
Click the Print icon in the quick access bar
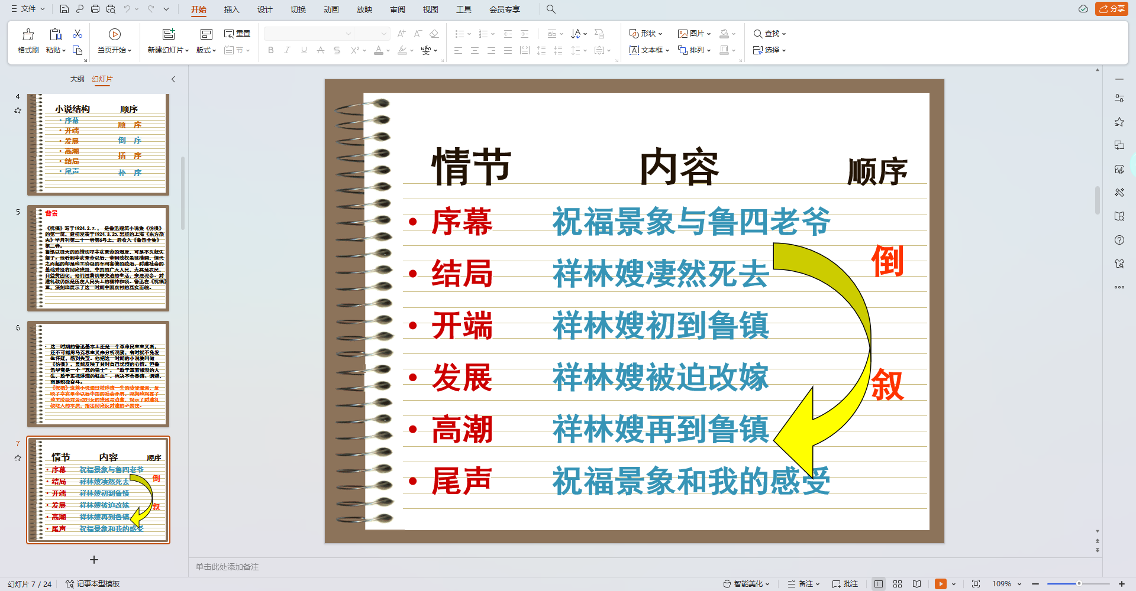[x=95, y=9]
